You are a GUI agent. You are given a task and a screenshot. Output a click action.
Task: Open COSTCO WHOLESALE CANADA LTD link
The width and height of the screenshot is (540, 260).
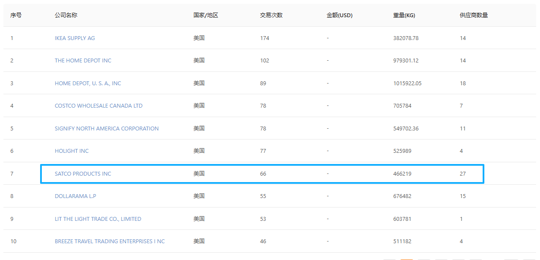[x=98, y=106]
